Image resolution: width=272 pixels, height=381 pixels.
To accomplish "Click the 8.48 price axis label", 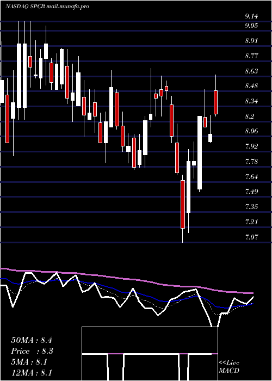I will [x=251, y=86].
